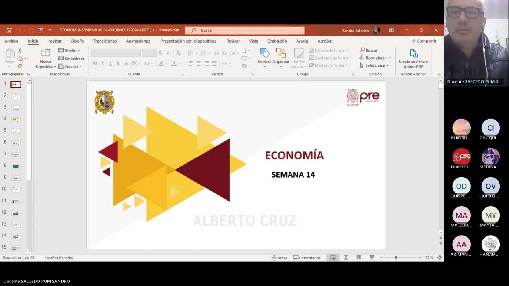Click Restablecer slide button
The width and height of the screenshot is (509, 286).
(71, 58)
